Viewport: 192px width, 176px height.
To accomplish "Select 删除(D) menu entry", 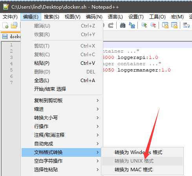I will [x=62, y=72].
